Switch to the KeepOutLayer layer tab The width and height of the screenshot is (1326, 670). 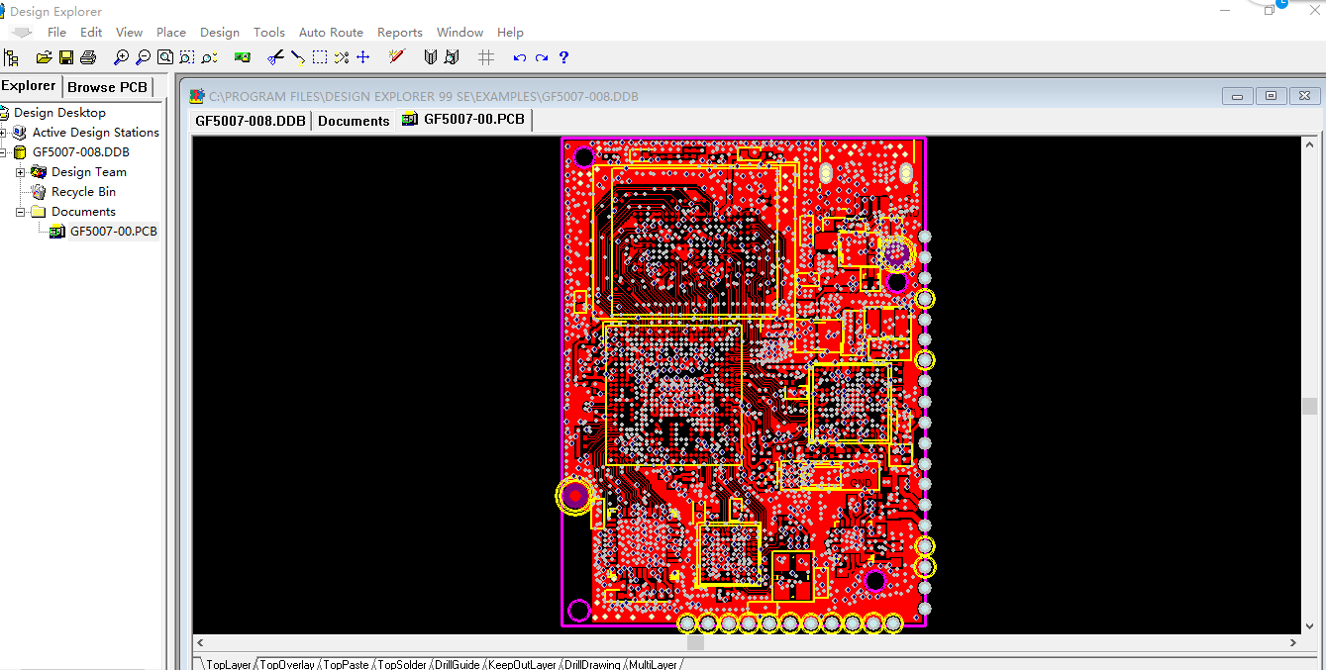(x=522, y=664)
